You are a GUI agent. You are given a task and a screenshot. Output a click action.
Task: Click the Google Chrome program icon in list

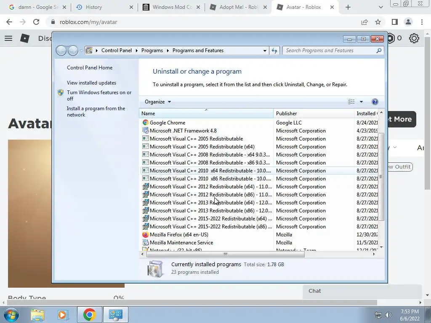145,122
